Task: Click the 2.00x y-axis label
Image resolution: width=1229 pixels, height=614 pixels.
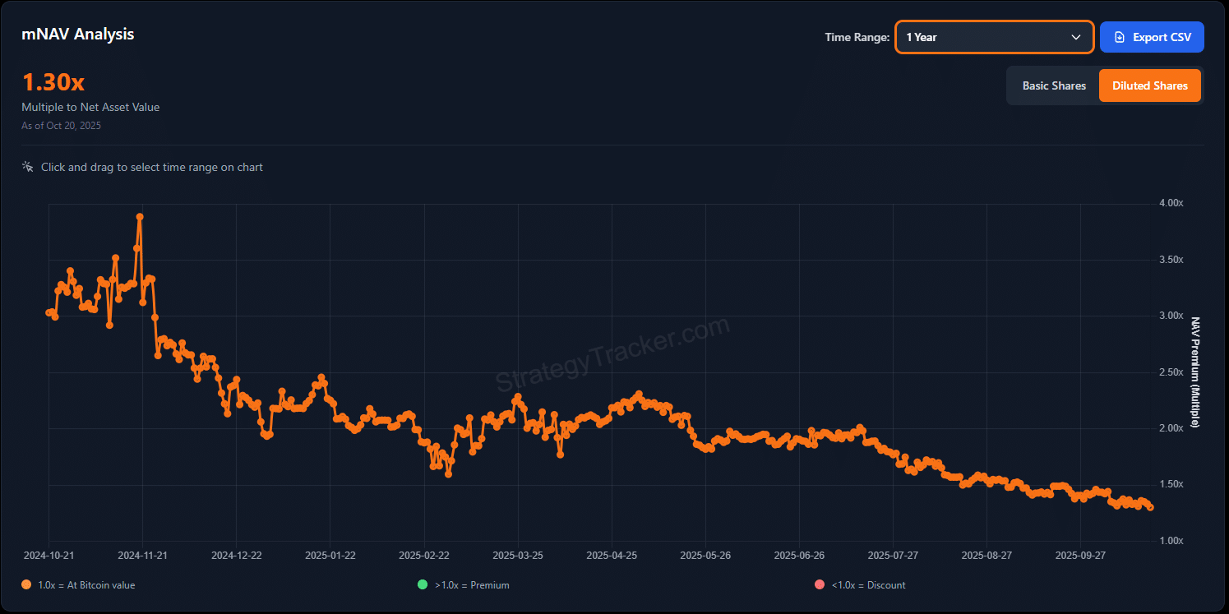Action: click(x=1170, y=428)
